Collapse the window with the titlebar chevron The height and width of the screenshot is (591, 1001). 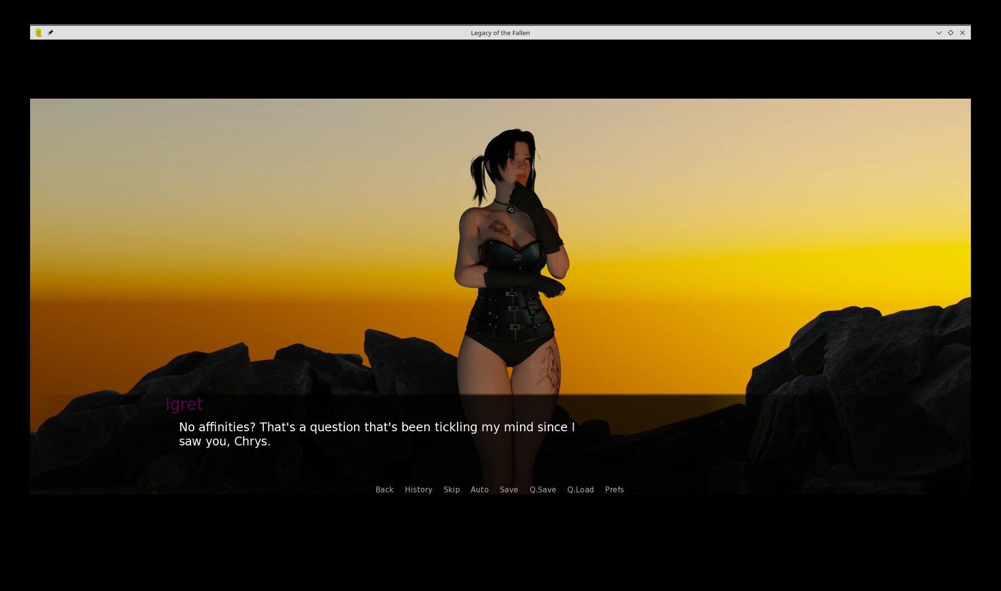click(939, 32)
